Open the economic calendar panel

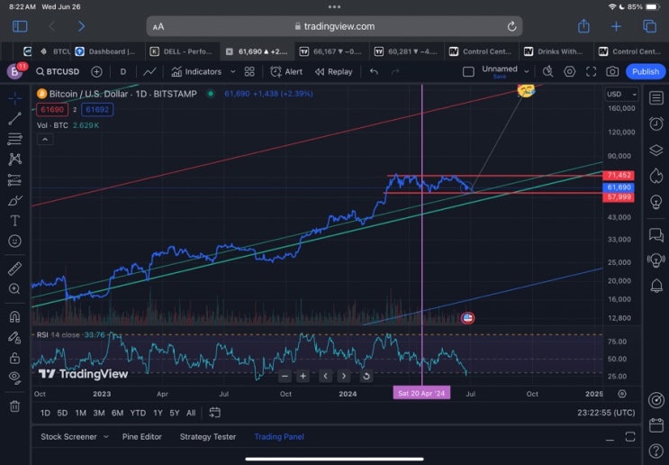655,424
